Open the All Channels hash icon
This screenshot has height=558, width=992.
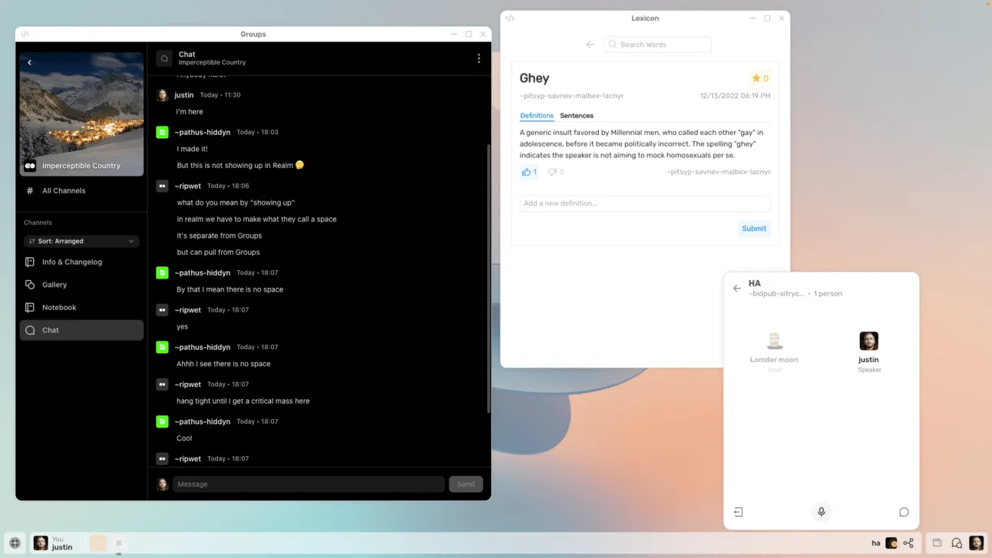[x=30, y=190]
